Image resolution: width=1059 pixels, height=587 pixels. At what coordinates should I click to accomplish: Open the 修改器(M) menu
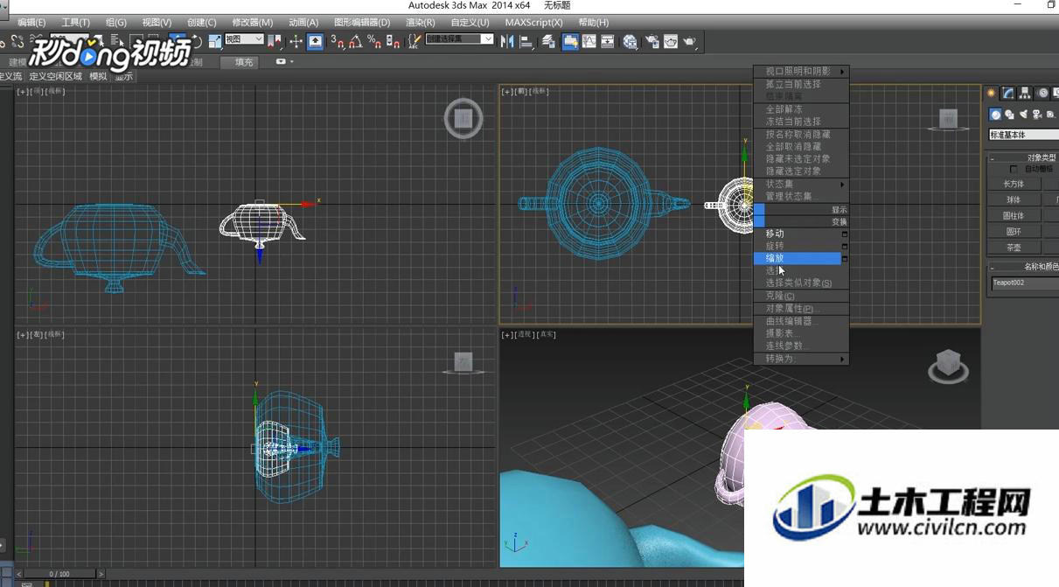252,22
